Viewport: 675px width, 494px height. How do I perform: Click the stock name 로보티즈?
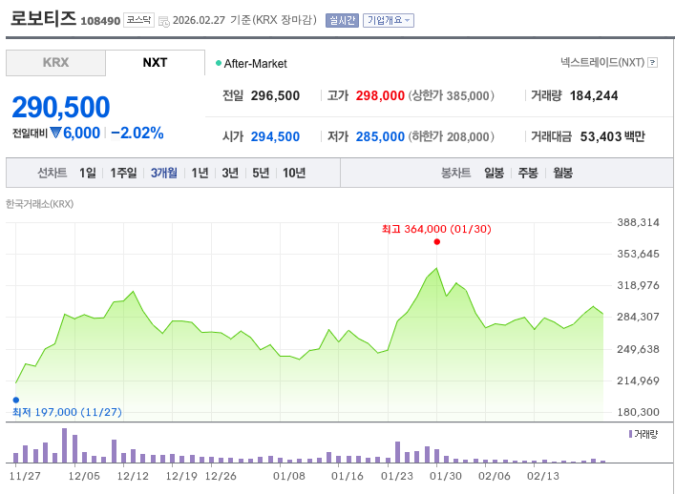point(44,18)
